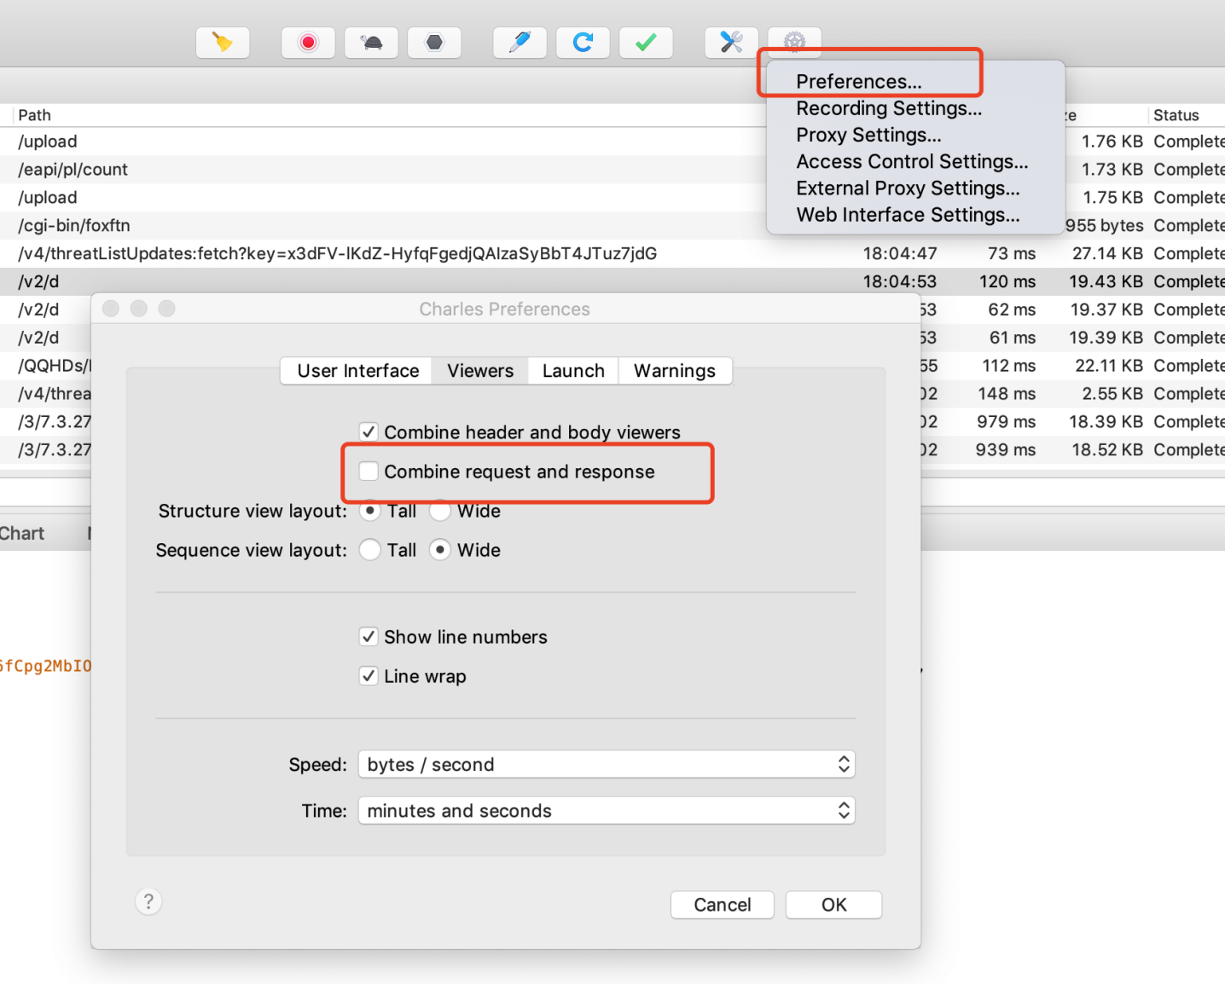The image size is (1225, 984).
Task: Select the /eapi/pl/count request row
Action: [x=73, y=170]
